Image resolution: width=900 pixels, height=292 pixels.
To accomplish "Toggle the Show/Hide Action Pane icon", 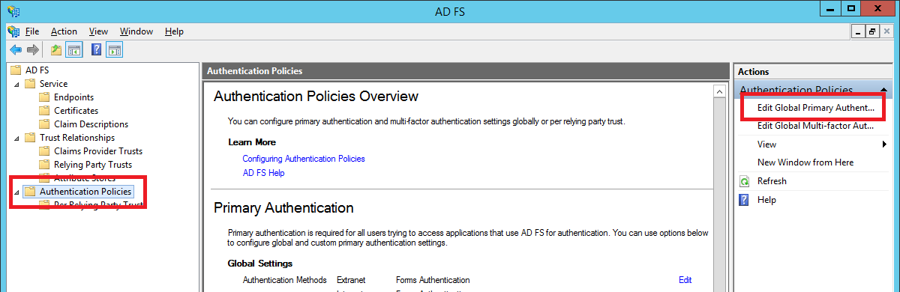I will pyautogui.click(x=115, y=50).
